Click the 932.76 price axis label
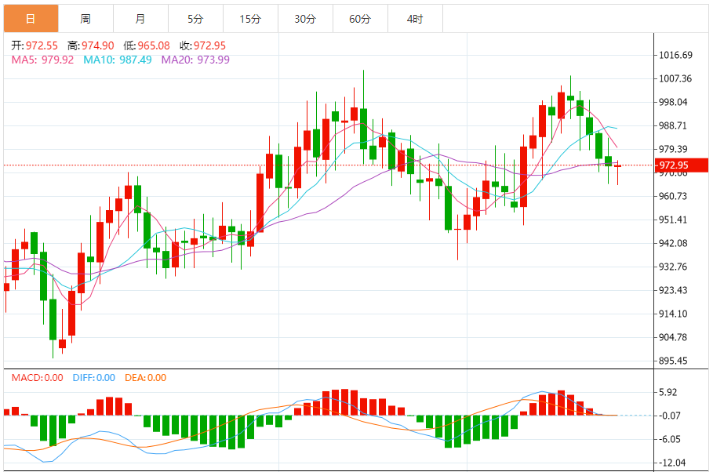The width and height of the screenshot is (713, 472). tap(674, 267)
